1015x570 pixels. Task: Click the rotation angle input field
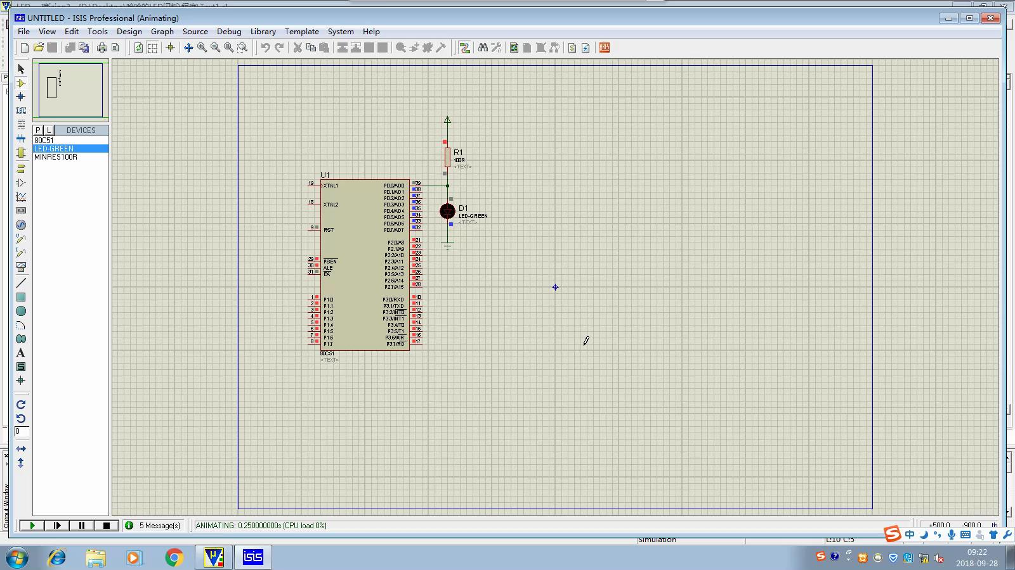click(22, 431)
